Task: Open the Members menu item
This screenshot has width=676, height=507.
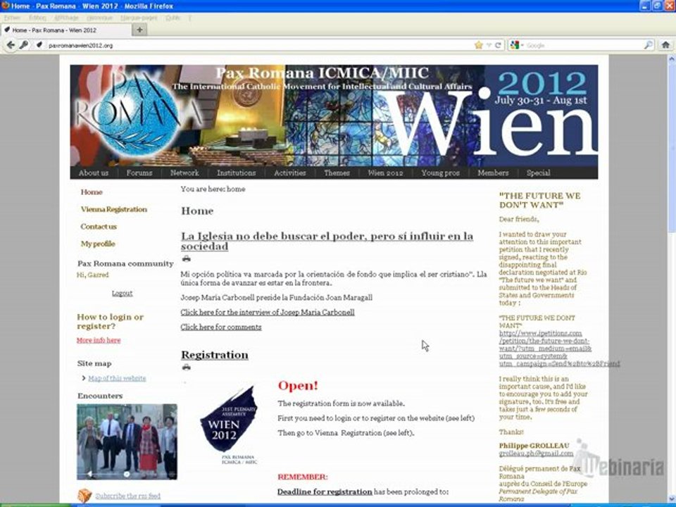Action: 493,173
